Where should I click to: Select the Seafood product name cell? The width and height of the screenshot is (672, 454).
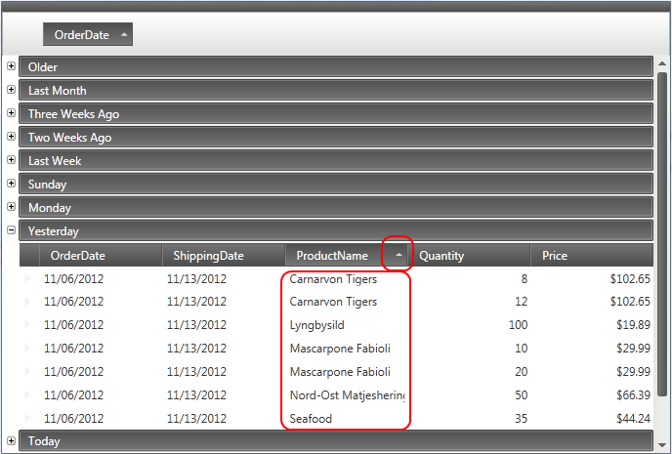345,419
